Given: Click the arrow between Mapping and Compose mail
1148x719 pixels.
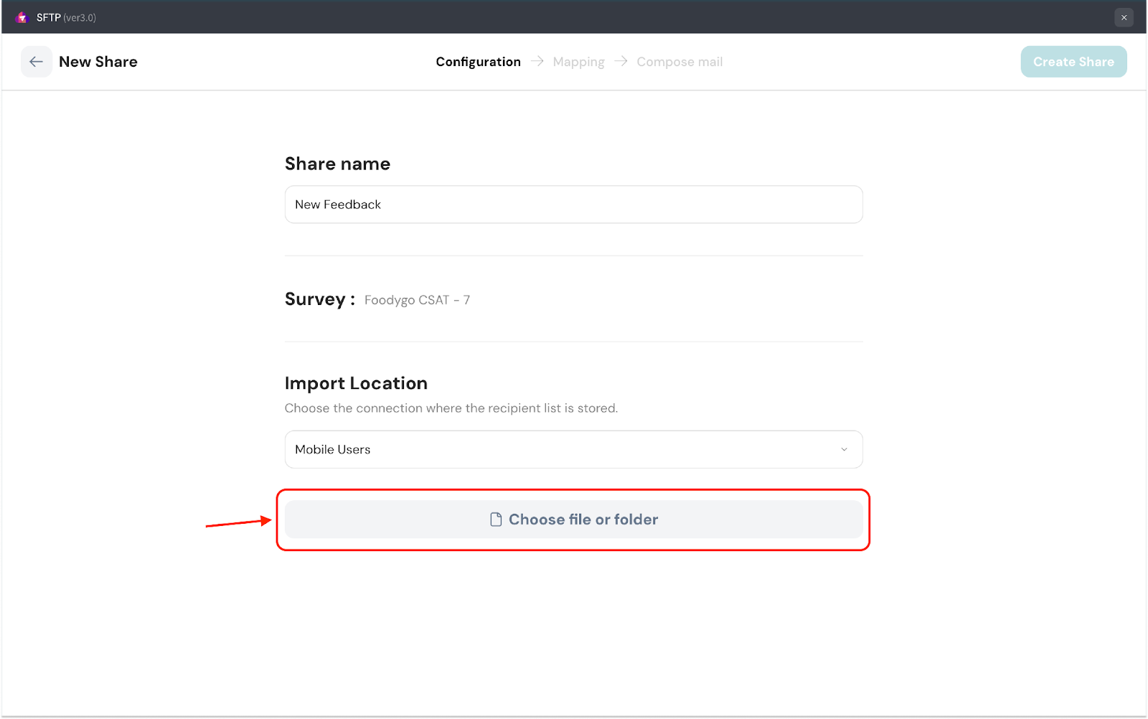Looking at the screenshot, I should pos(621,62).
